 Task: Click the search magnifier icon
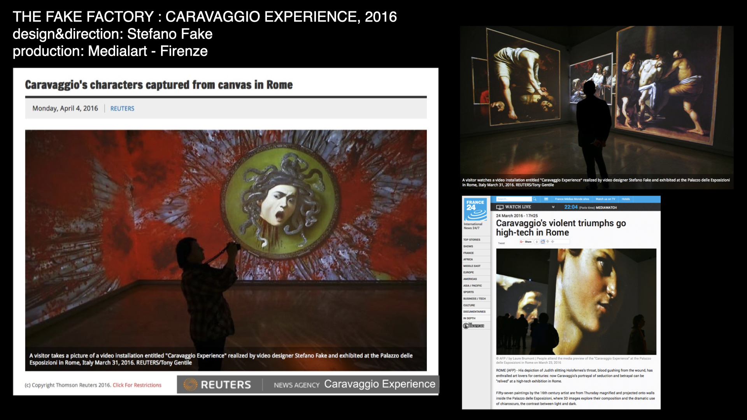(535, 199)
